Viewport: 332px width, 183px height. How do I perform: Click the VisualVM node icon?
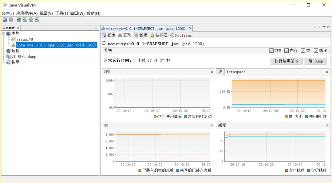pos(13,39)
